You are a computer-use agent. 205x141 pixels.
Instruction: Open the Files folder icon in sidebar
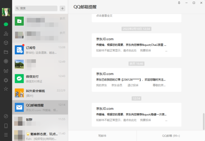click(6, 52)
